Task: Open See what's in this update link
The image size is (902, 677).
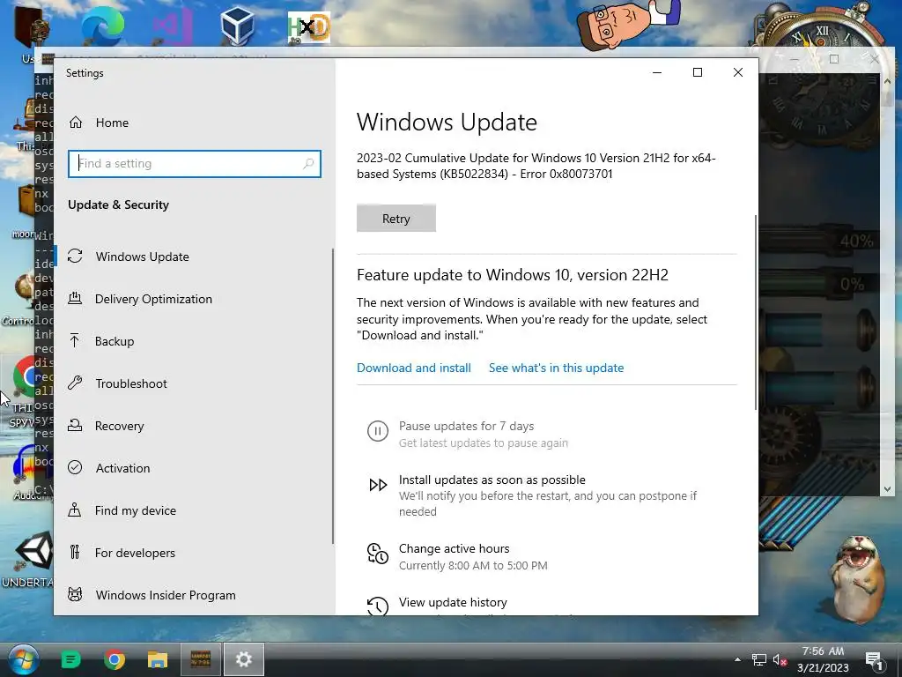Action: pyautogui.click(x=557, y=368)
